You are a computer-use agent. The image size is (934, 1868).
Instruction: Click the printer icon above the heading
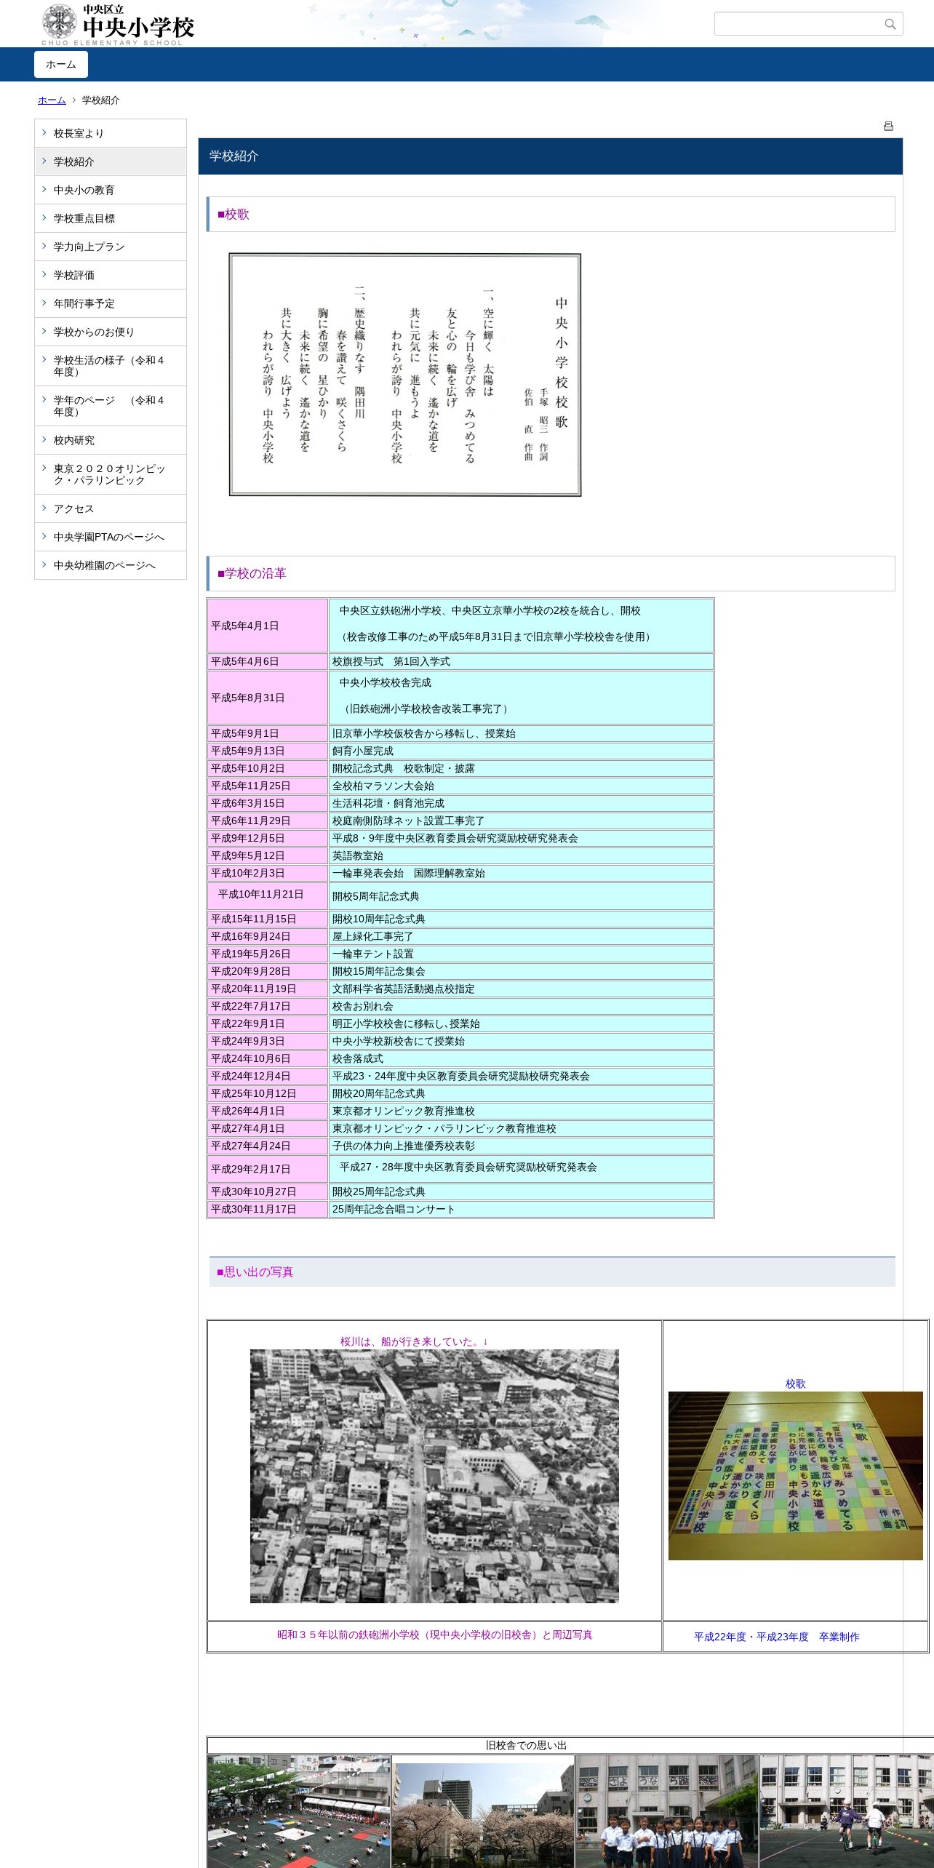pyautogui.click(x=888, y=127)
